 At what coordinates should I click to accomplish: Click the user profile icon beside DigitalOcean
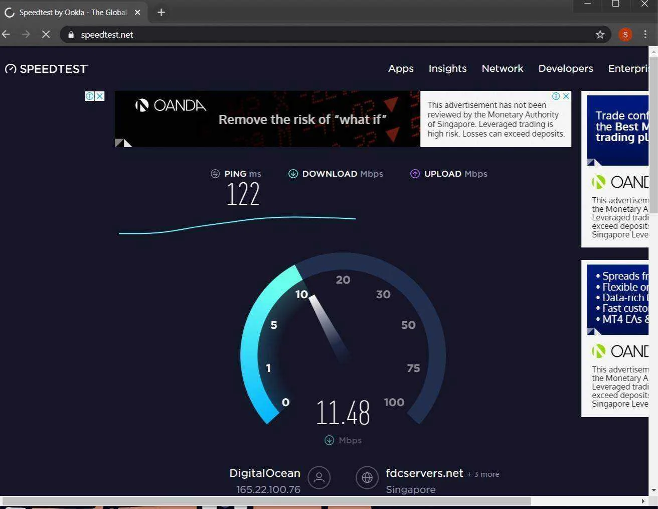(319, 477)
